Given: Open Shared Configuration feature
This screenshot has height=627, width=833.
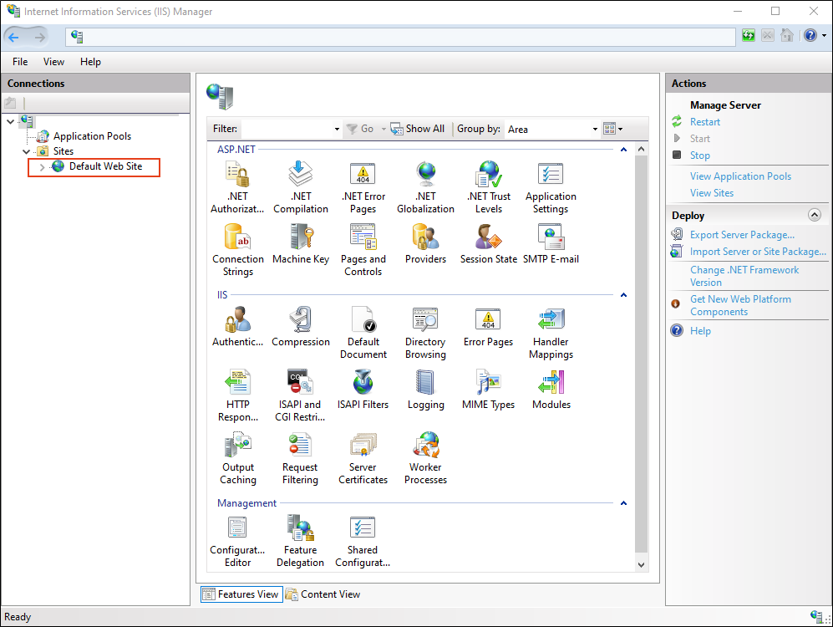Looking at the screenshot, I should pos(363,542).
